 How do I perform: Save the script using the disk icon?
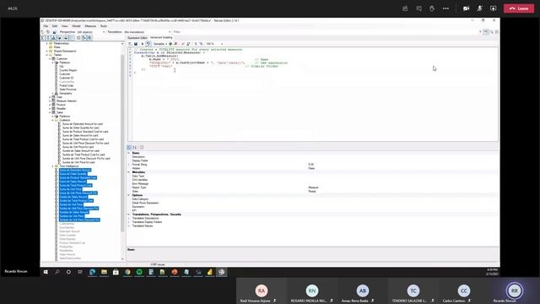tap(136, 44)
